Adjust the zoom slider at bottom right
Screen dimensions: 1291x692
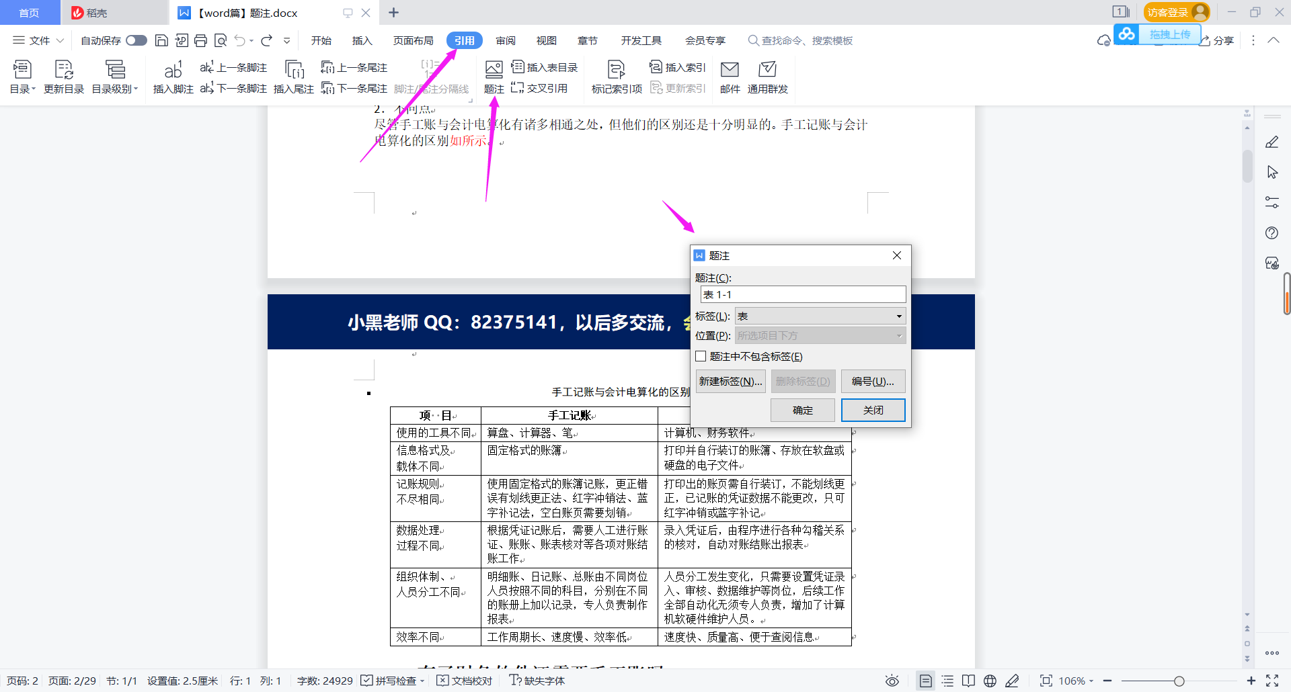click(1180, 680)
